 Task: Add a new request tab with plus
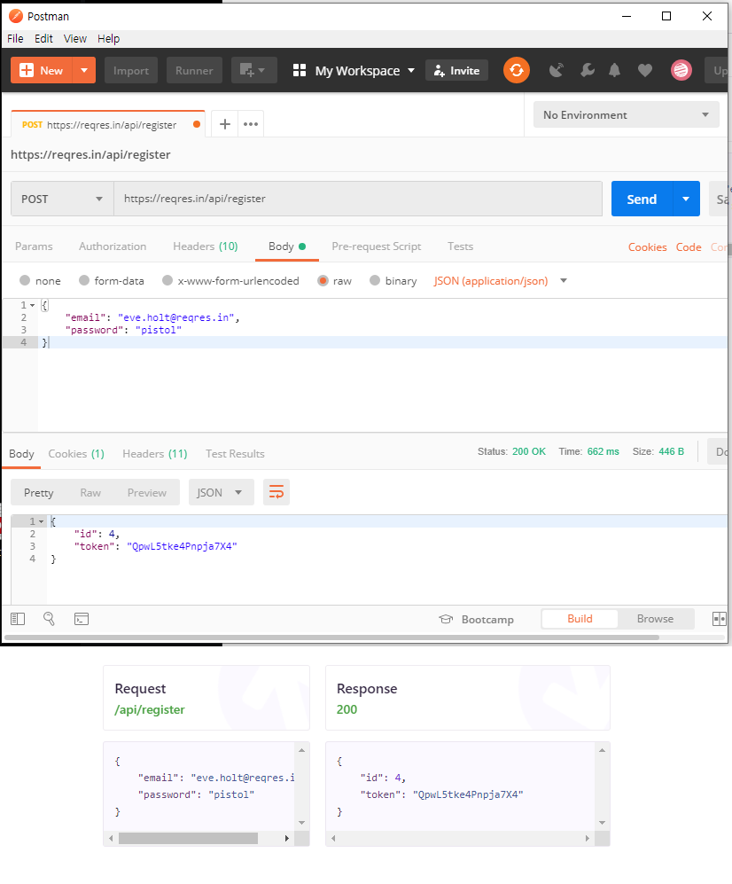(224, 124)
